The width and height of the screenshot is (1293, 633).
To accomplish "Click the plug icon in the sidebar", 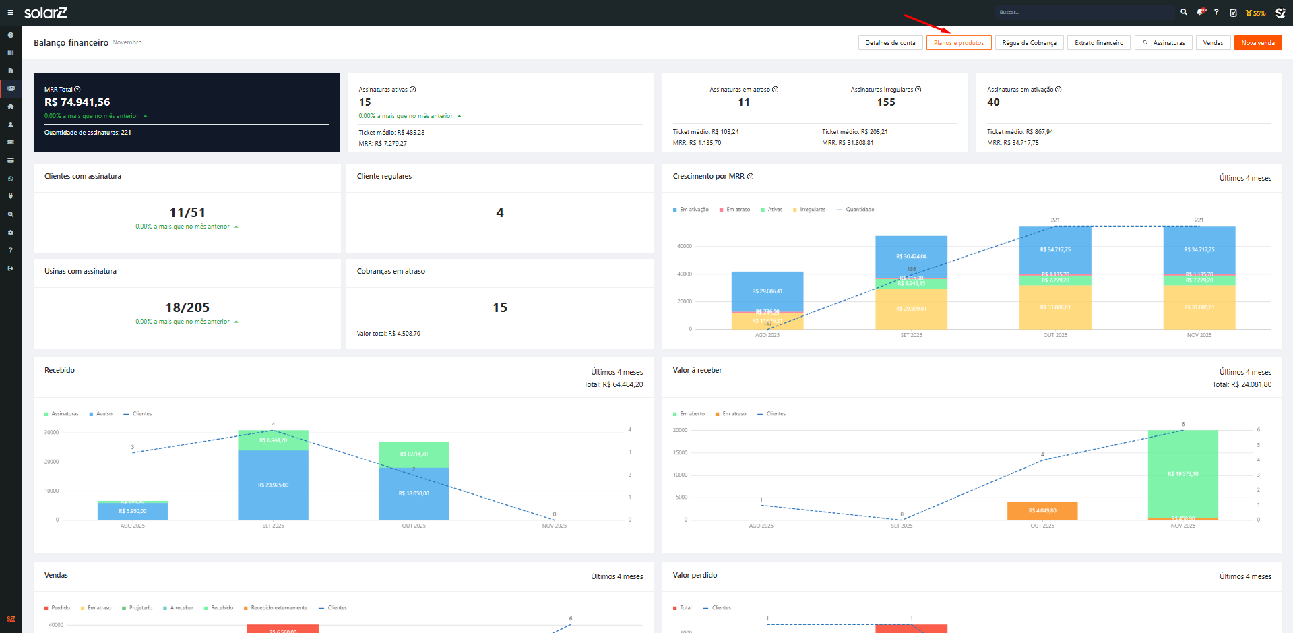I will click(10, 196).
